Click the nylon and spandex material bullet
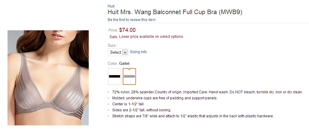Viewport: 309px width, 132px height. [x=207, y=92]
